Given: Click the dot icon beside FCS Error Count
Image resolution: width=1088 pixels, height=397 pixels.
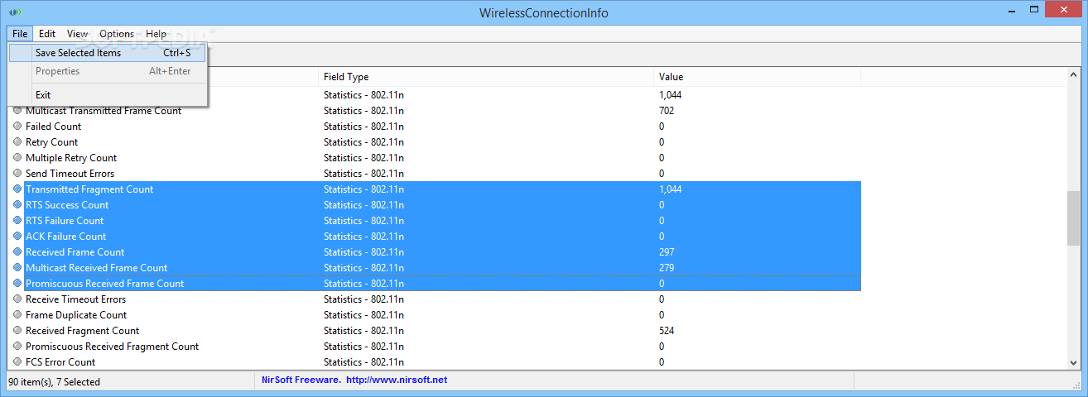Looking at the screenshot, I should (18, 362).
